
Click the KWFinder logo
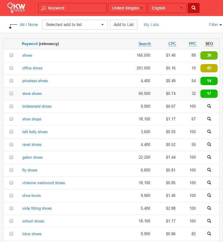(x=17, y=8)
